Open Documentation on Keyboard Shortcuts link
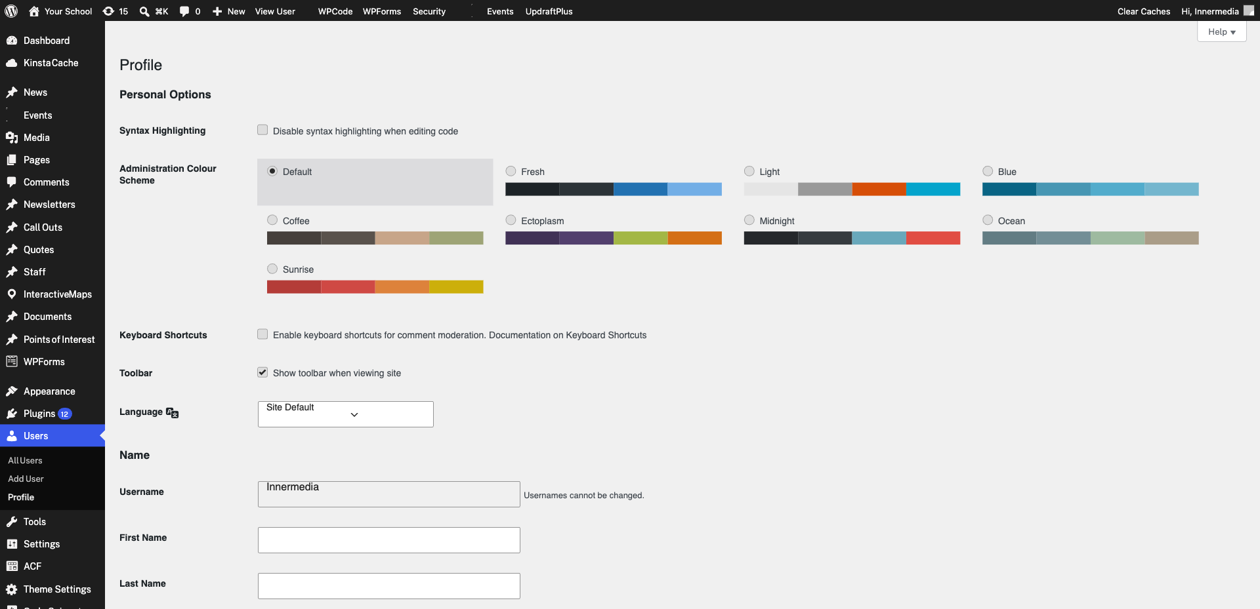 [x=568, y=335]
